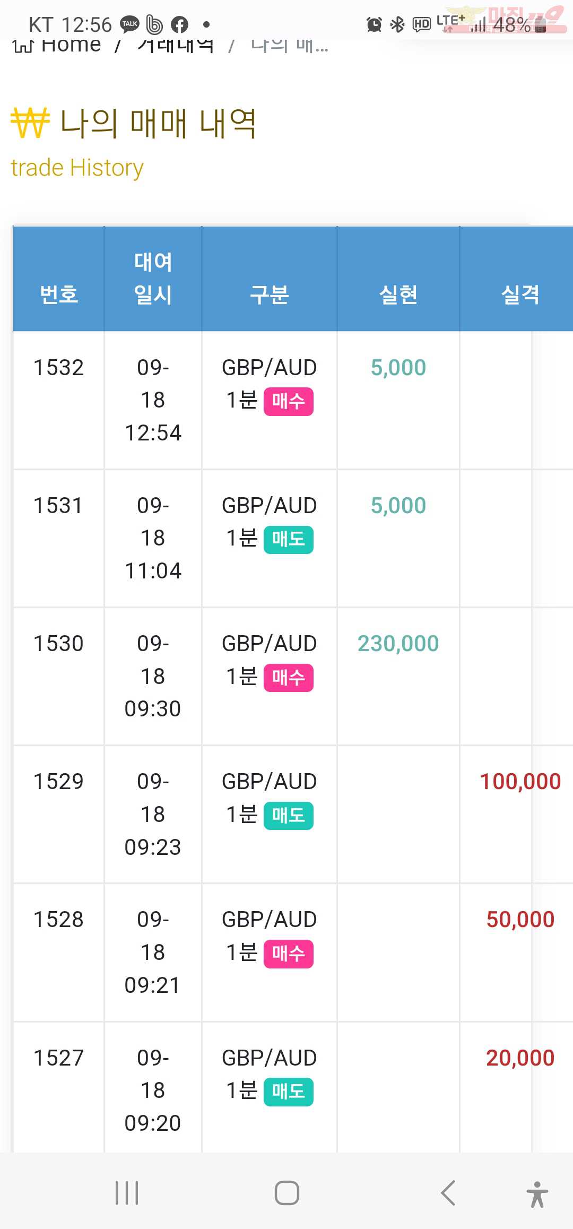
Task: Click the 230,000 realized amount
Action: point(398,643)
